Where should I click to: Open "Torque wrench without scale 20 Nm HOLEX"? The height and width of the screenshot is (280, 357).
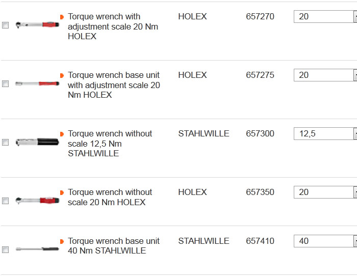pos(110,197)
